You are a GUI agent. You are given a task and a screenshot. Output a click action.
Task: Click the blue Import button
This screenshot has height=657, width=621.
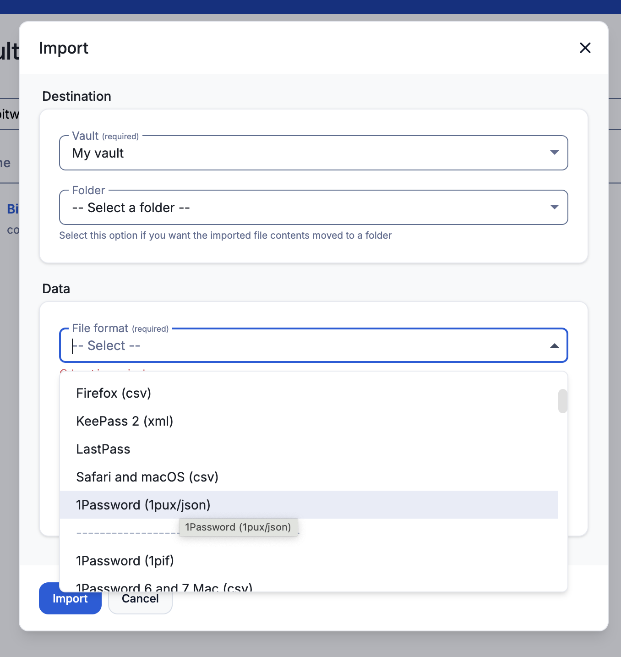[70, 598]
